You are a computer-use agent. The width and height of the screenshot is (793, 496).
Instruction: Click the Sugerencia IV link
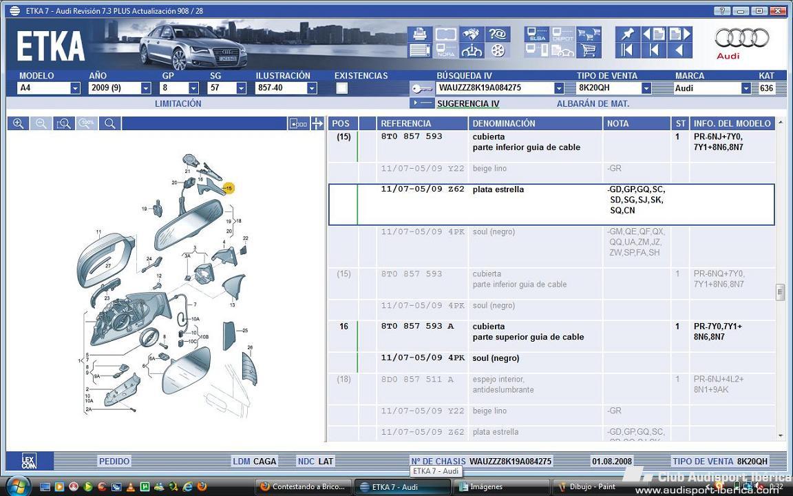coord(468,104)
